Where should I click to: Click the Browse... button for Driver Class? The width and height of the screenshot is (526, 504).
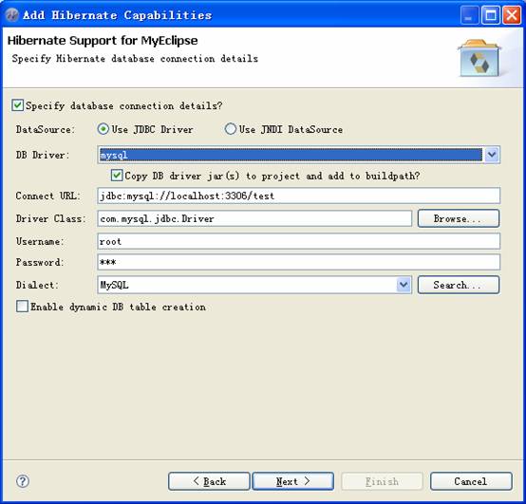tap(459, 218)
